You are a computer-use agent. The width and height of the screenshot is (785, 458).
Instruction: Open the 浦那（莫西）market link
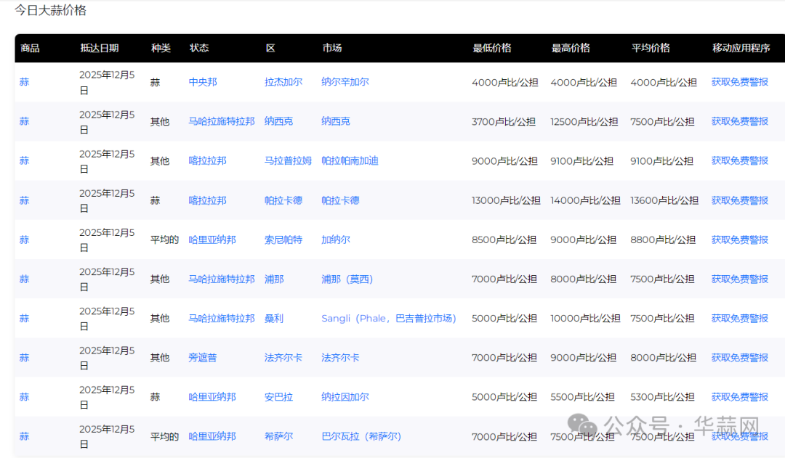[347, 279]
